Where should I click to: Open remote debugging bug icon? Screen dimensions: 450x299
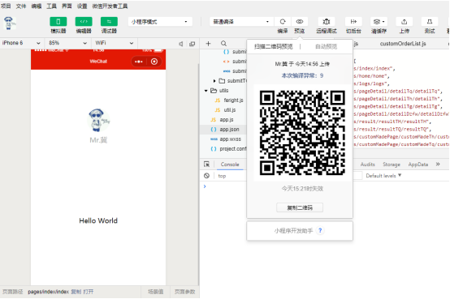point(327,22)
